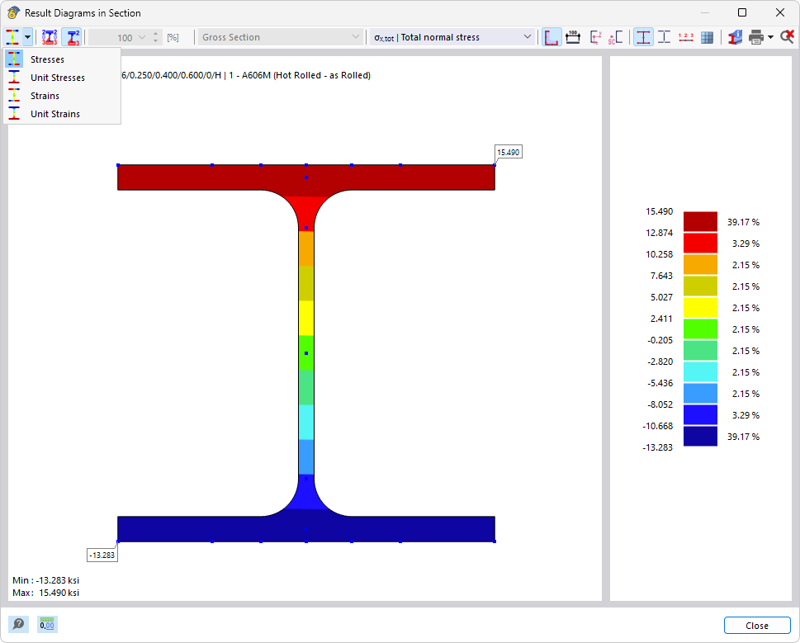Toggle the 1 2 3 numbering display
Screen dimensions: 800x643
click(x=685, y=37)
